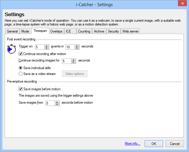The width and height of the screenshot is (189, 152).
Task: Click the Pre-emptive recording heading
Action: [x=22, y=81]
